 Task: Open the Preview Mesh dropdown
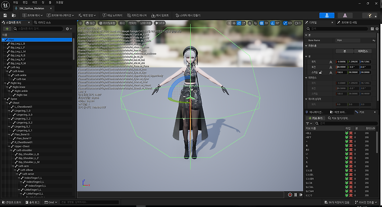pyautogui.click(x=33, y=15)
